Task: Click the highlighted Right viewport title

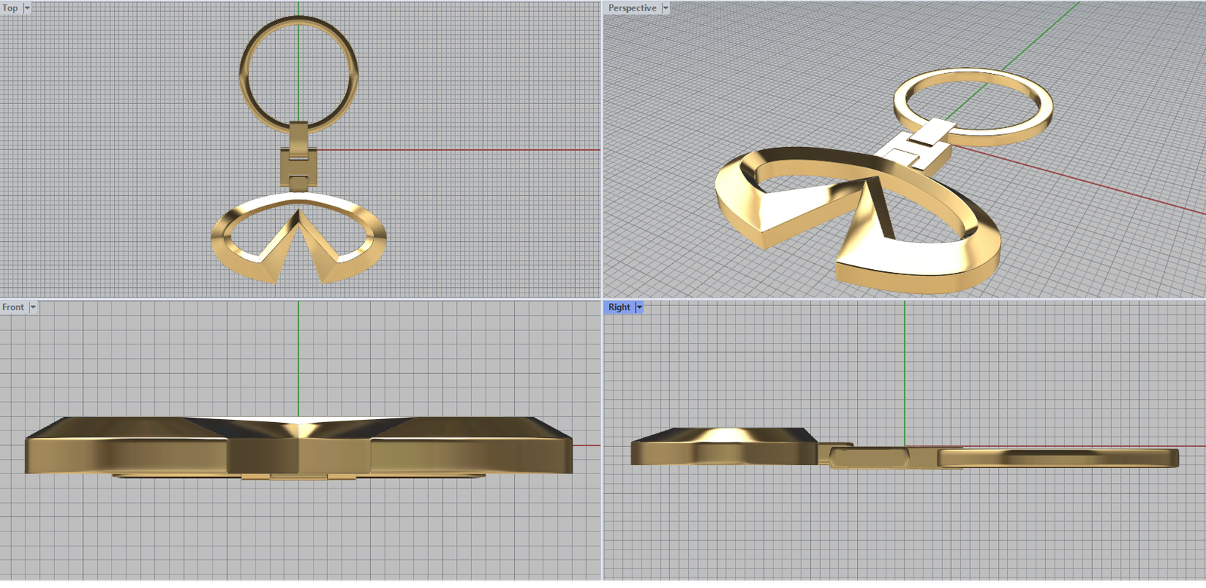Action: (619, 308)
